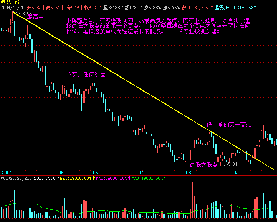The image size is (277, 222).
Task: Select the 08 month marker on timeline
Action: [x=188, y=173]
